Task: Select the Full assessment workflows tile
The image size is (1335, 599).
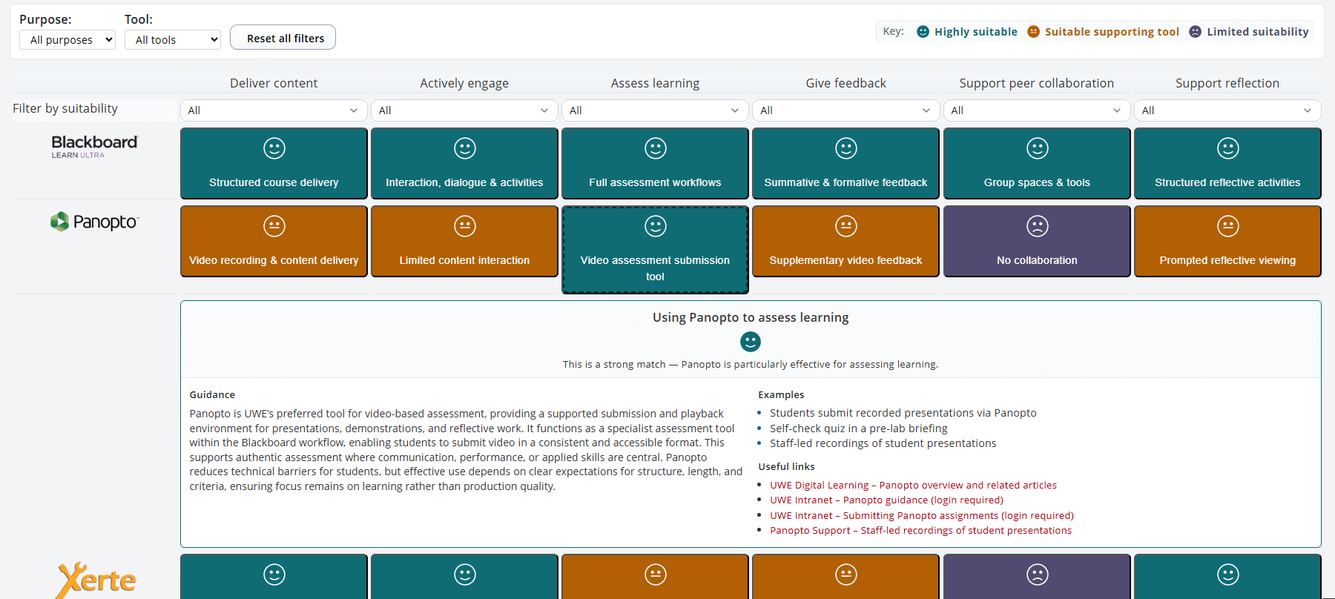Action: tap(655, 163)
